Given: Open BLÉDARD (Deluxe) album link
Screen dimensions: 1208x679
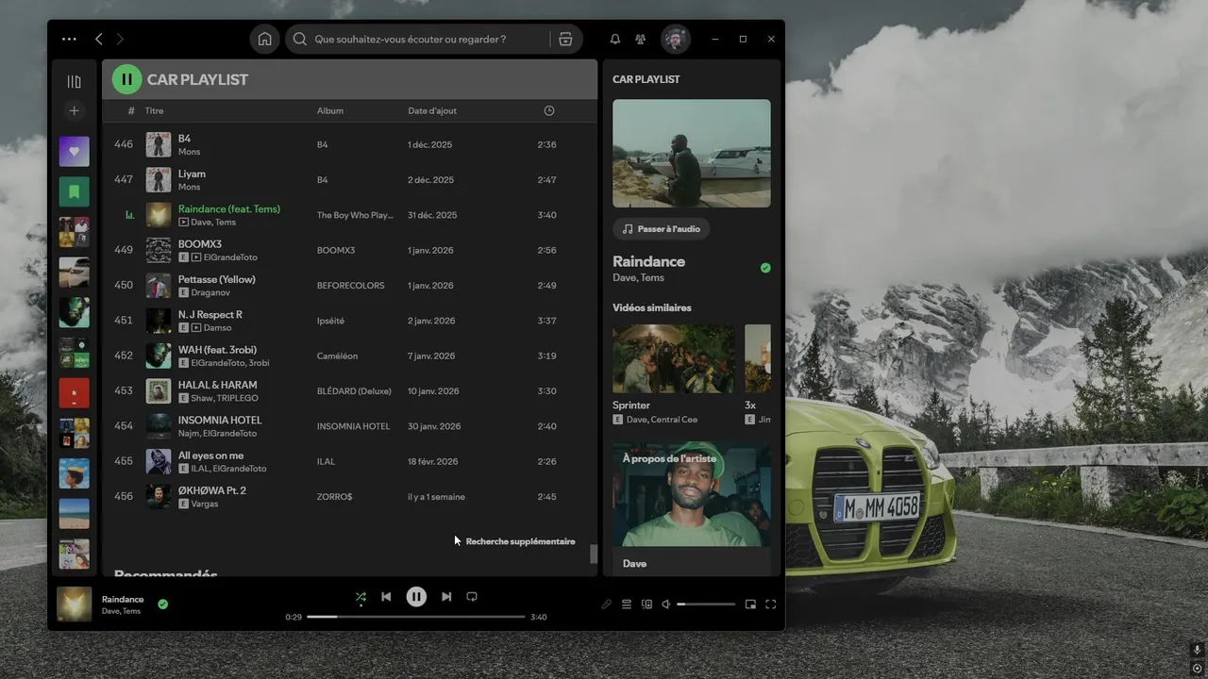Looking at the screenshot, I should (x=354, y=391).
